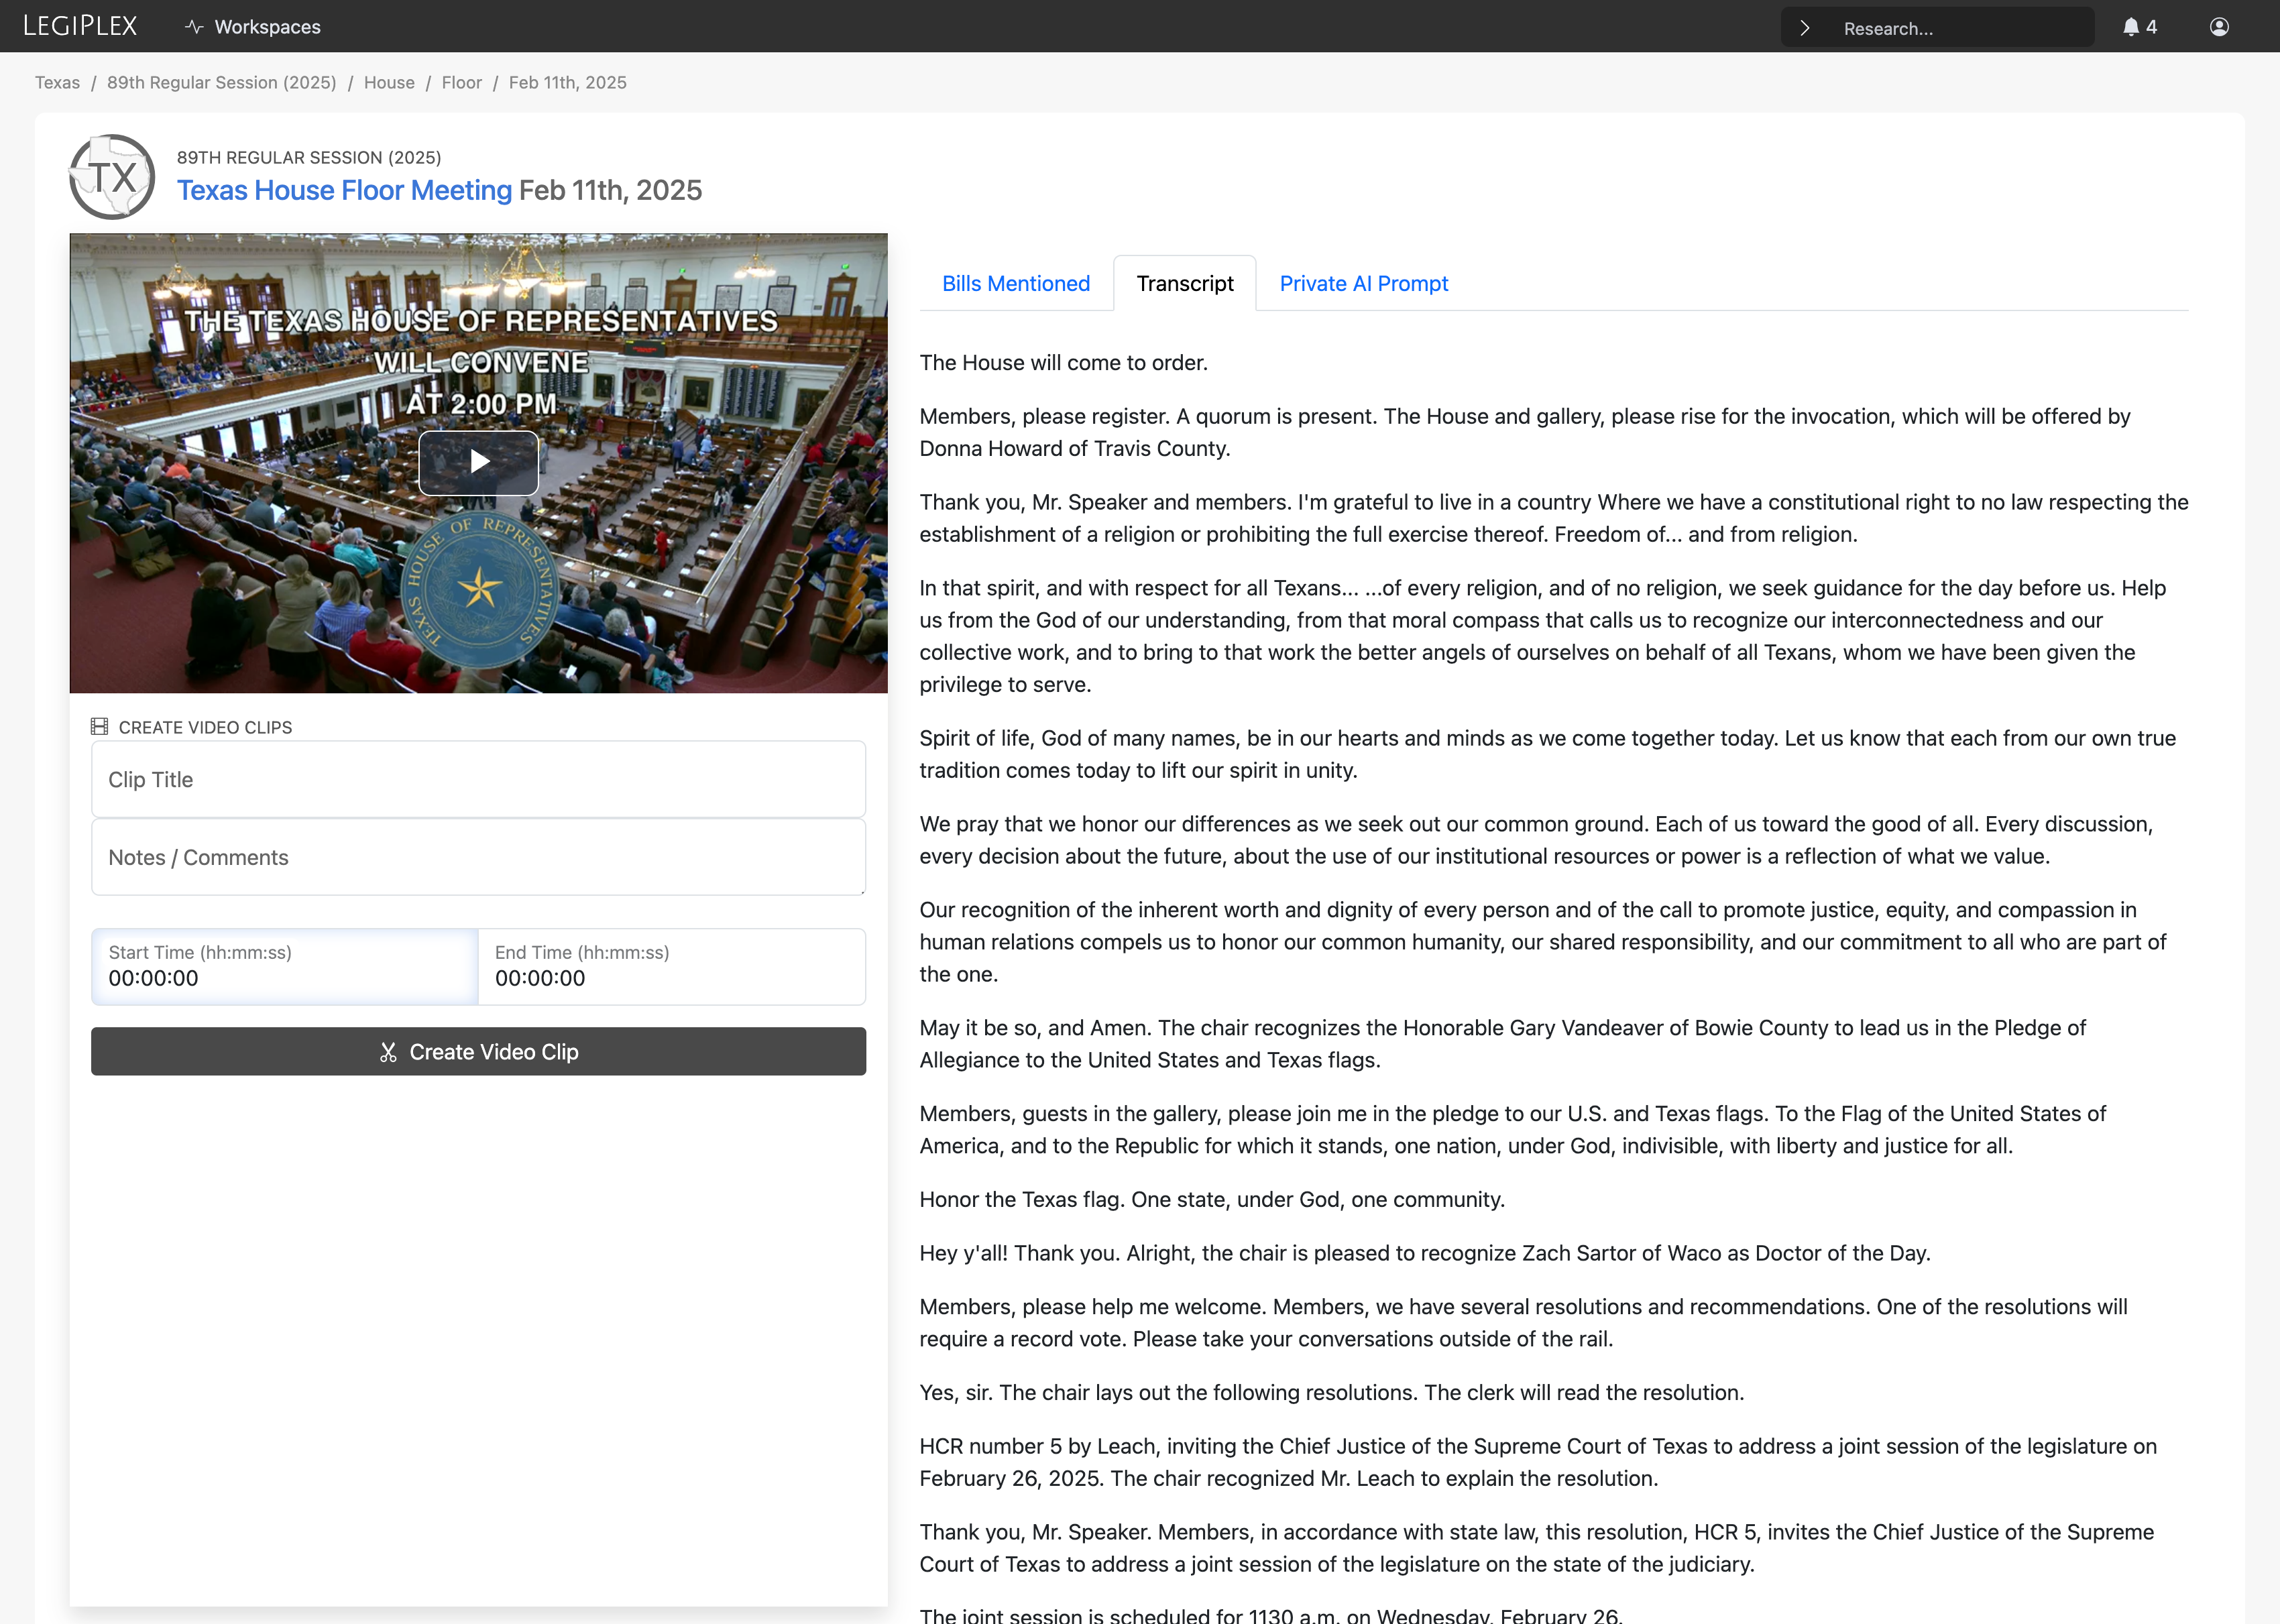Screen dimensions: 2280x1624
Task: Click the research bar chevron icon
Action: [x=1805, y=28]
